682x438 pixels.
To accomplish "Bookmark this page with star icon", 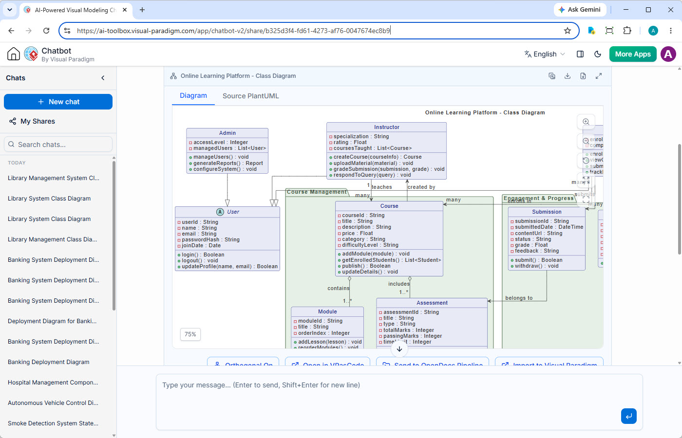I will click(x=568, y=31).
